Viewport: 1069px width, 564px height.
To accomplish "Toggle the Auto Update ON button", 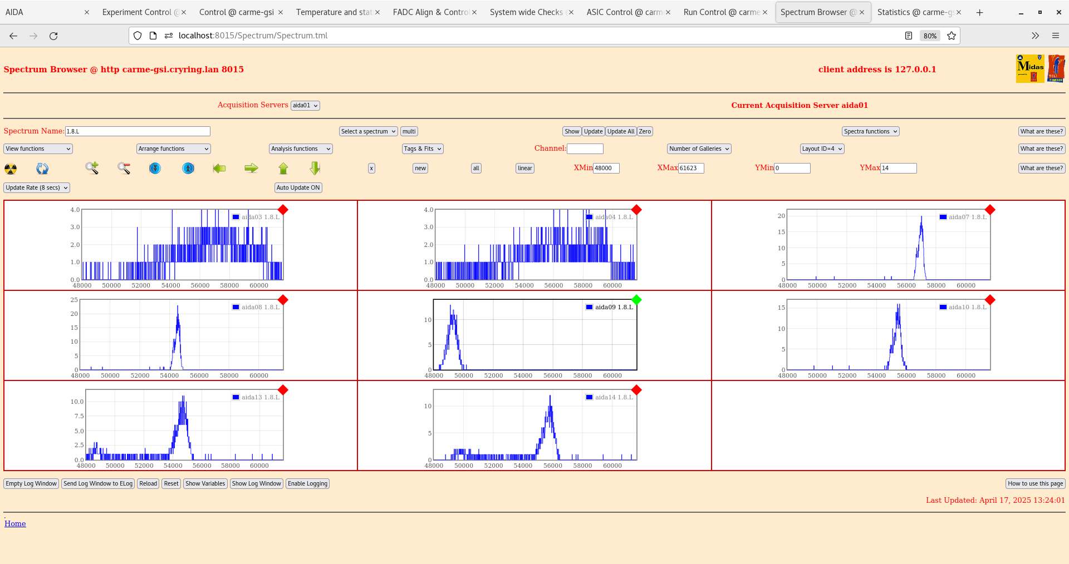I will pos(298,187).
